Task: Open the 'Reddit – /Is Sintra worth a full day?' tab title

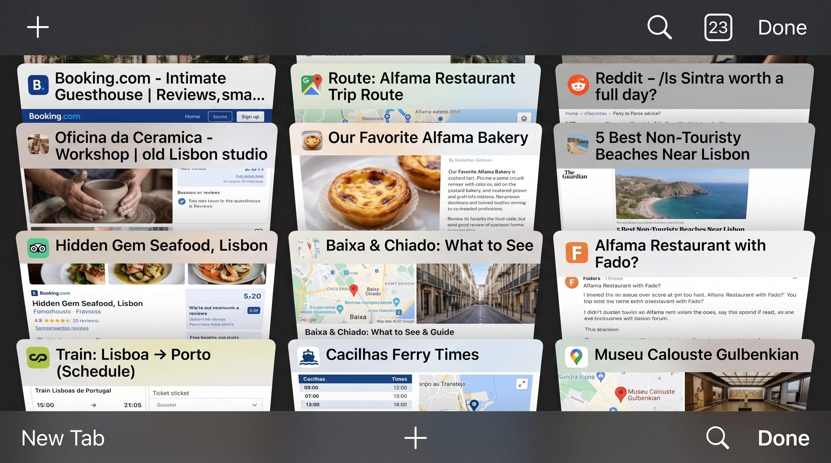Action: (689, 86)
